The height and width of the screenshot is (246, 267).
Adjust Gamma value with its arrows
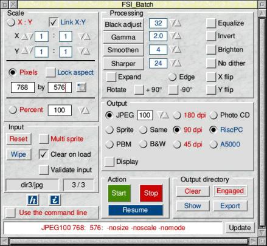tap(176, 36)
